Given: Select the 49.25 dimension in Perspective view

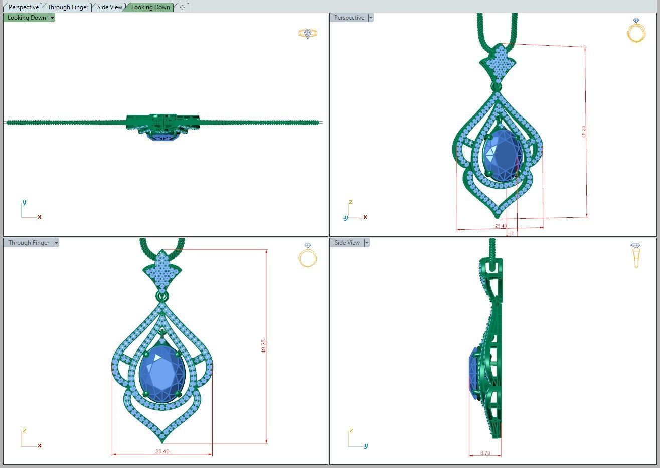Looking at the screenshot, I should point(583,132).
